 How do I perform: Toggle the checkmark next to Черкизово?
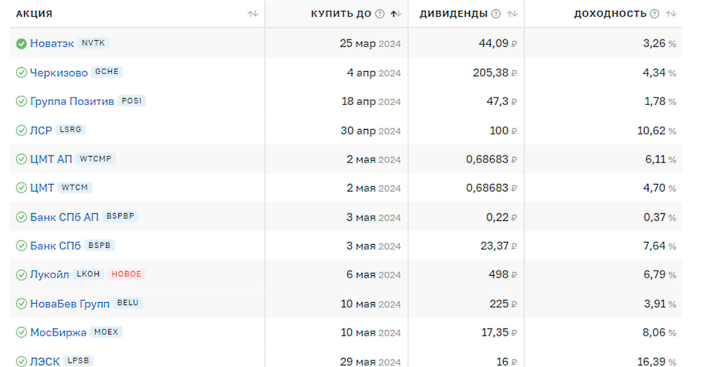pyautogui.click(x=22, y=72)
